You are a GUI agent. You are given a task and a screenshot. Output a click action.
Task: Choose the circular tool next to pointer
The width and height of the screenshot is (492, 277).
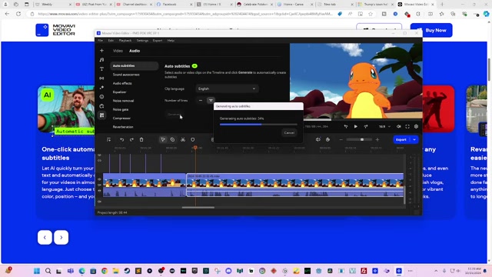click(172, 139)
